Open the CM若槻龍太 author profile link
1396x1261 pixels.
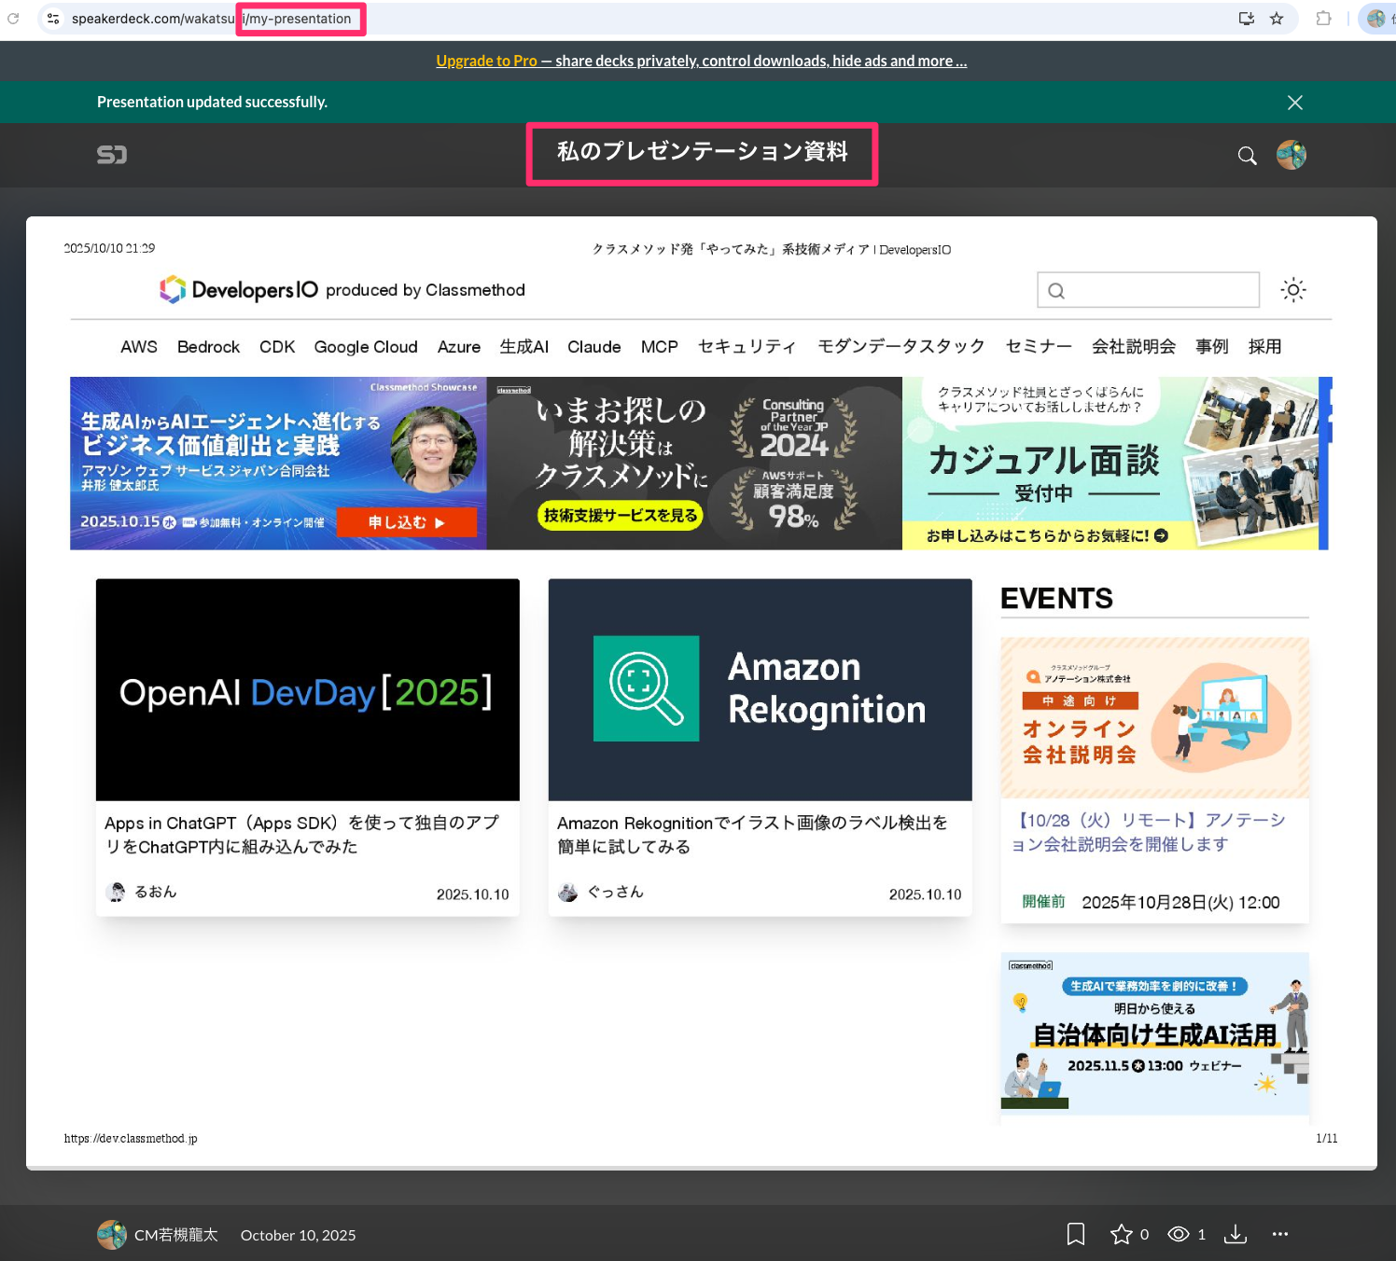click(x=175, y=1235)
